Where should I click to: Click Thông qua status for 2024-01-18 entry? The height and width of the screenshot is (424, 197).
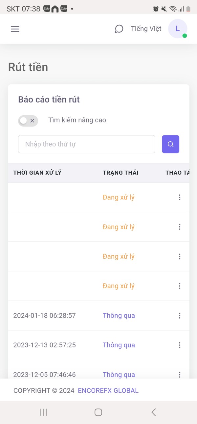point(119,316)
